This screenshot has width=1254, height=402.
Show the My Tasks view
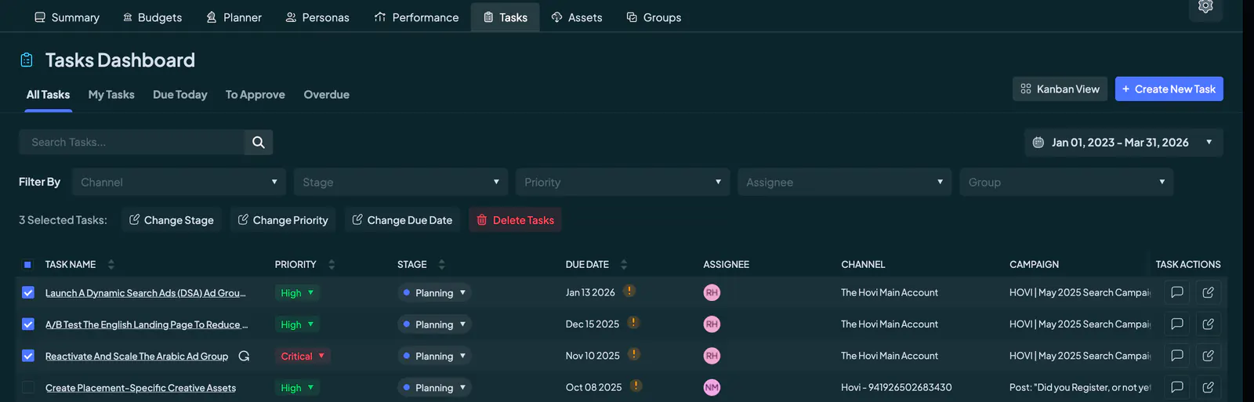click(111, 94)
